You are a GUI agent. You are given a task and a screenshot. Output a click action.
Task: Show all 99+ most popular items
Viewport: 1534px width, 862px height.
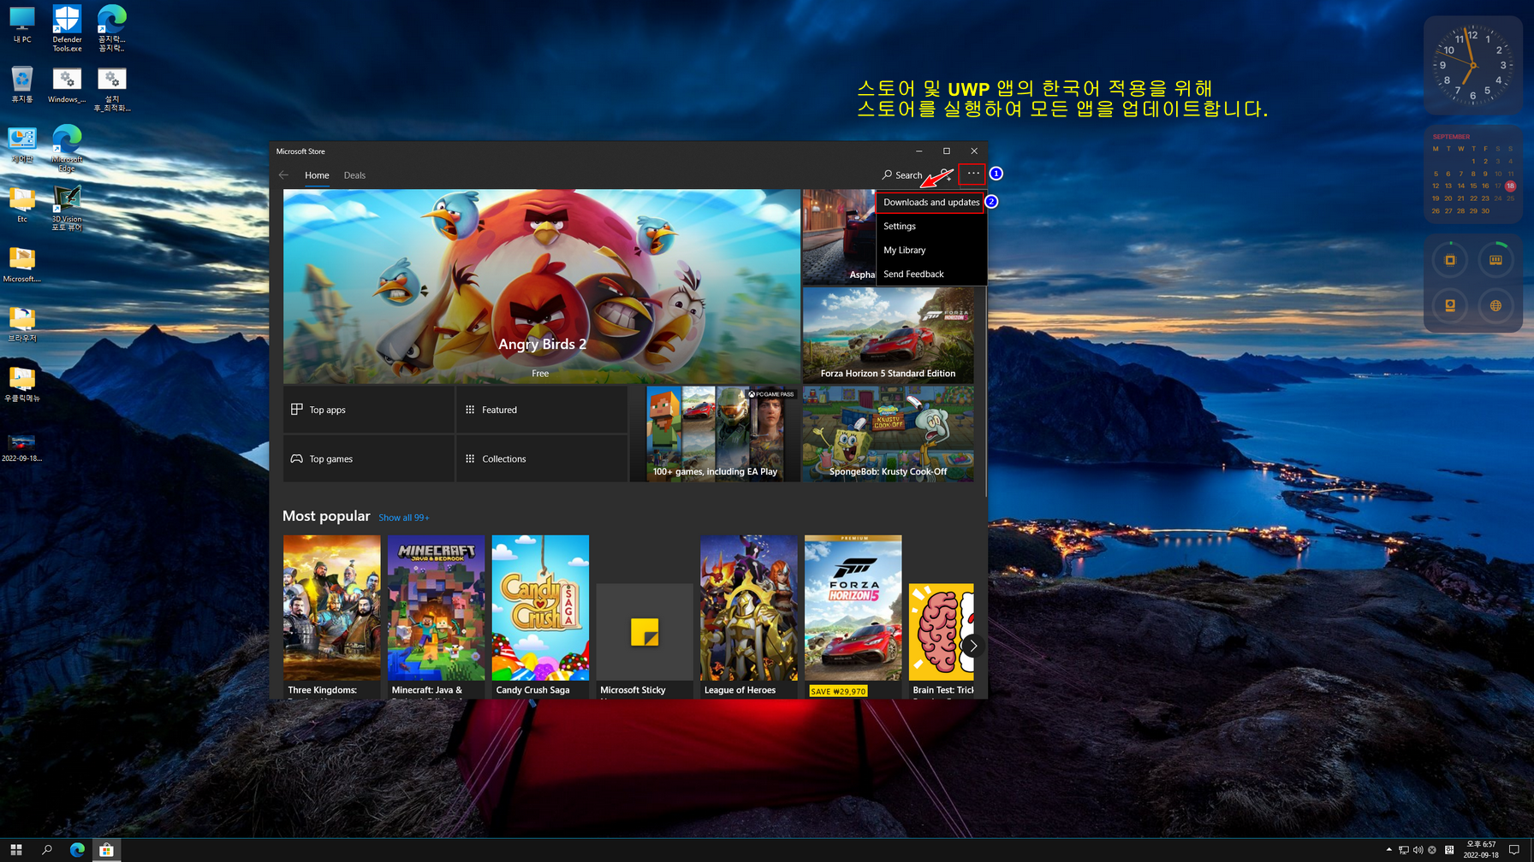coord(404,518)
